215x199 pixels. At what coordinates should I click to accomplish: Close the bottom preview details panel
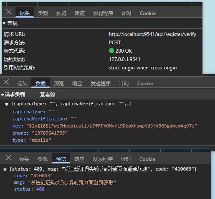tap(8, 158)
